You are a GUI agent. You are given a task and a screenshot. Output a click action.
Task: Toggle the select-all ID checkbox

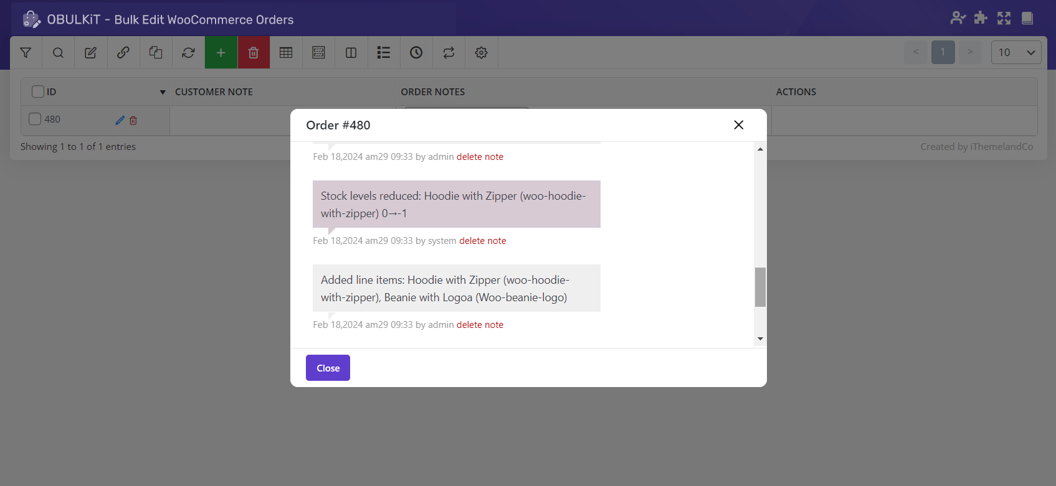(x=38, y=91)
